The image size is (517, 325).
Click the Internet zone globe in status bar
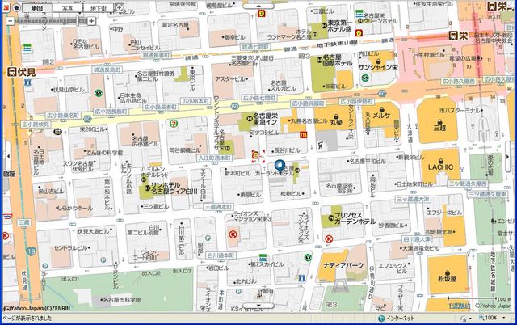coord(381,319)
